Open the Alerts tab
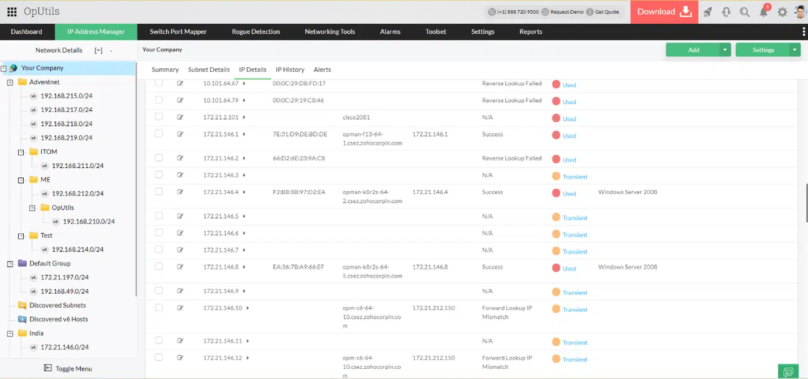This screenshot has height=379, width=808. point(322,69)
